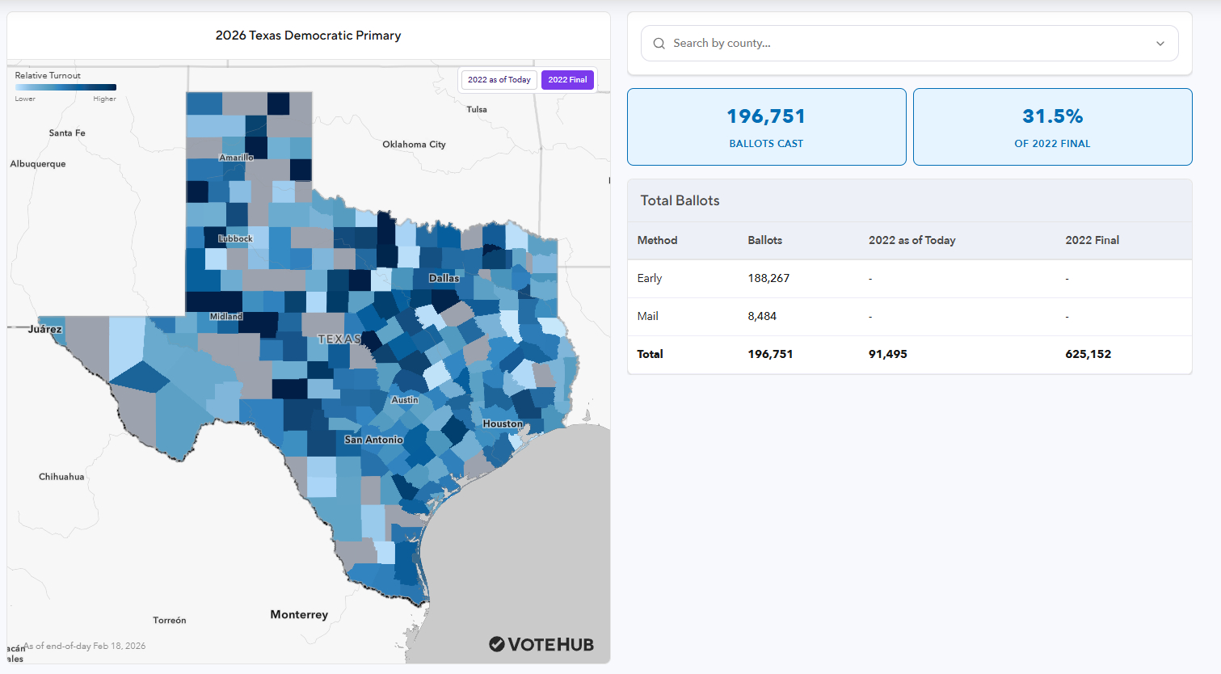Click the Relative Turnout gradient legend
This screenshot has height=674, width=1221.
(x=65, y=87)
